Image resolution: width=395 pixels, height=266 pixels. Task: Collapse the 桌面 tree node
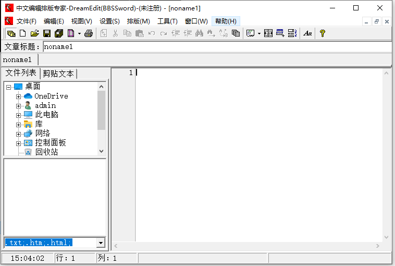[x=8, y=87]
